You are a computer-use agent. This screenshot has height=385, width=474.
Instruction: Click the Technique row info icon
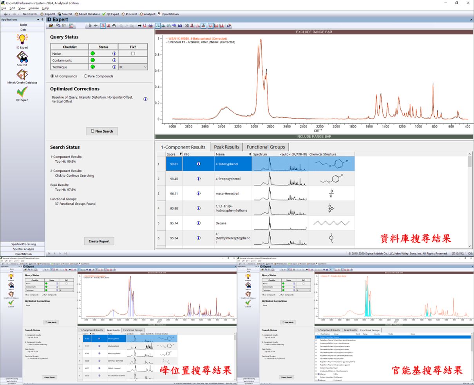point(114,67)
